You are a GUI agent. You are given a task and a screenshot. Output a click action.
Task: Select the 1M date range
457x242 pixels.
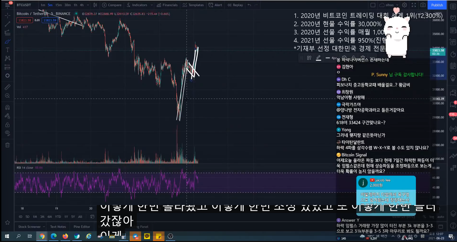(x=35, y=217)
